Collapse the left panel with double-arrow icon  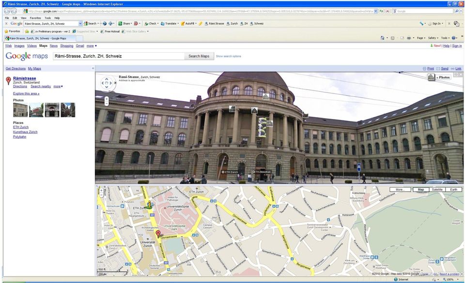click(x=93, y=68)
